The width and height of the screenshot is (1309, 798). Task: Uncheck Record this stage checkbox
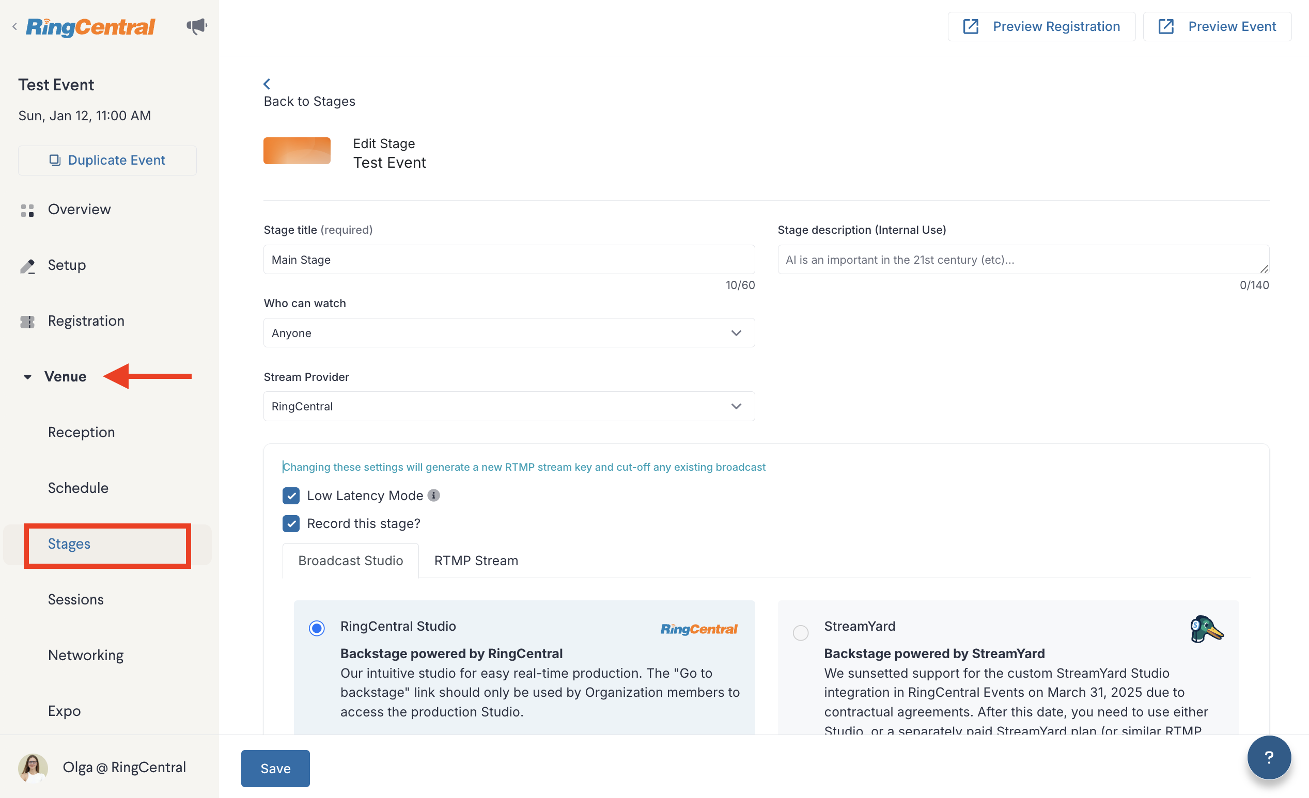(x=291, y=523)
